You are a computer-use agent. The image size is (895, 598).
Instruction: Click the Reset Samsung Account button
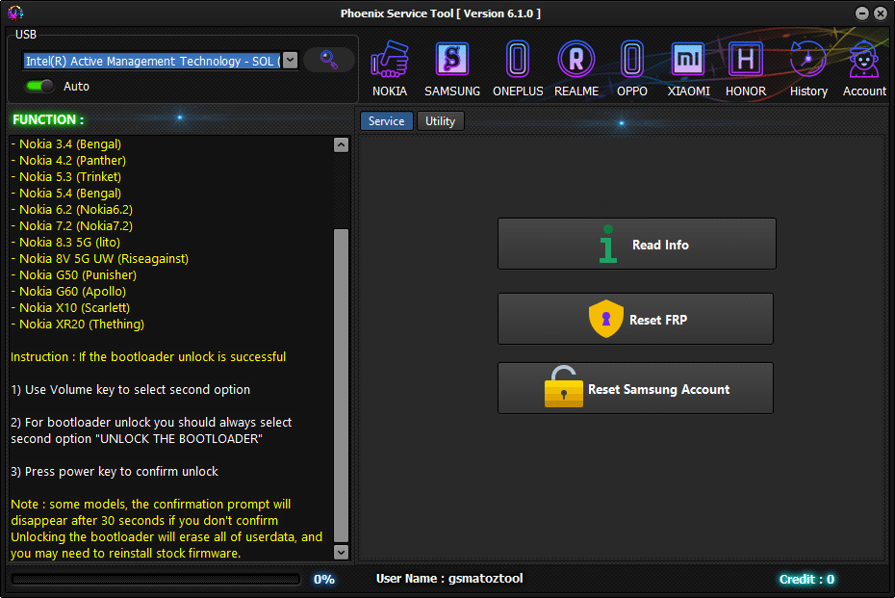[635, 388]
